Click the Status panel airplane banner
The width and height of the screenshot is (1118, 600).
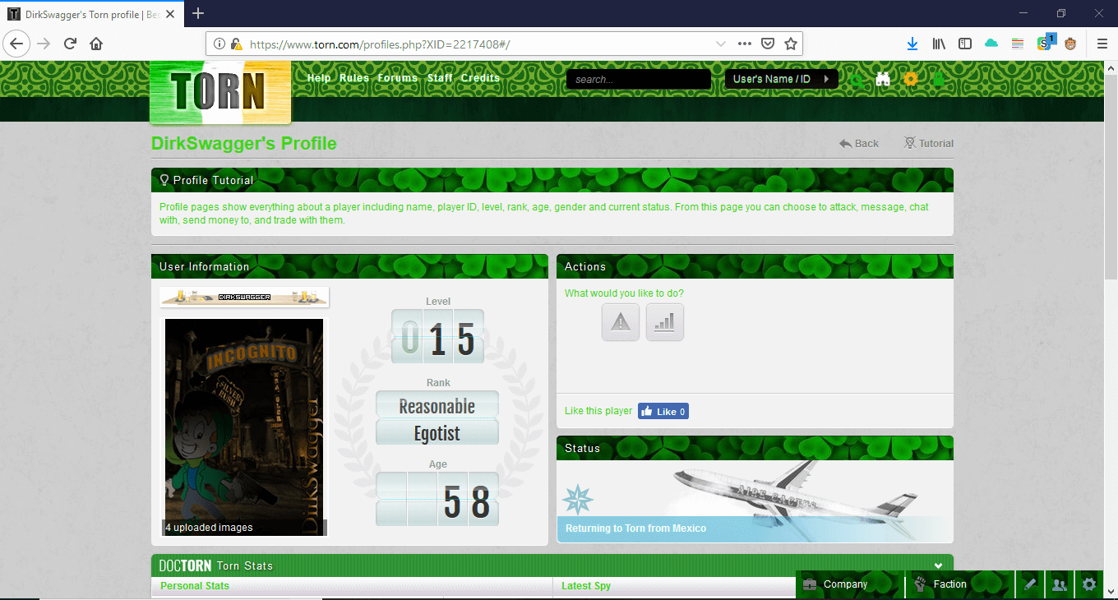point(755,501)
